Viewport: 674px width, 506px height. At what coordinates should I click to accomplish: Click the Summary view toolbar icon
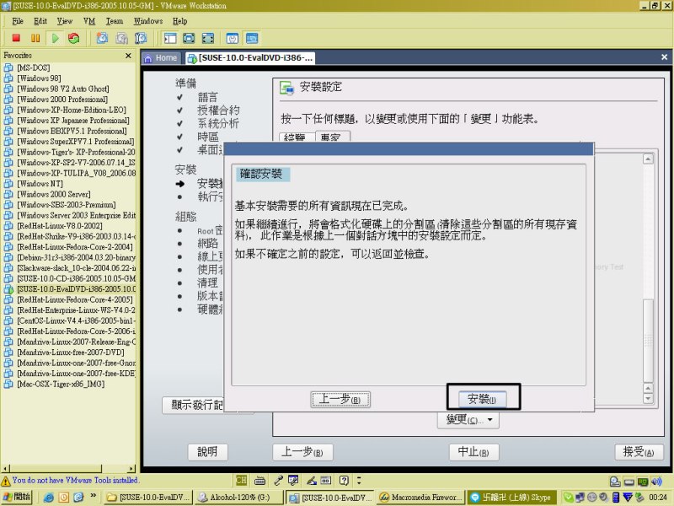click(x=233, y=38)
